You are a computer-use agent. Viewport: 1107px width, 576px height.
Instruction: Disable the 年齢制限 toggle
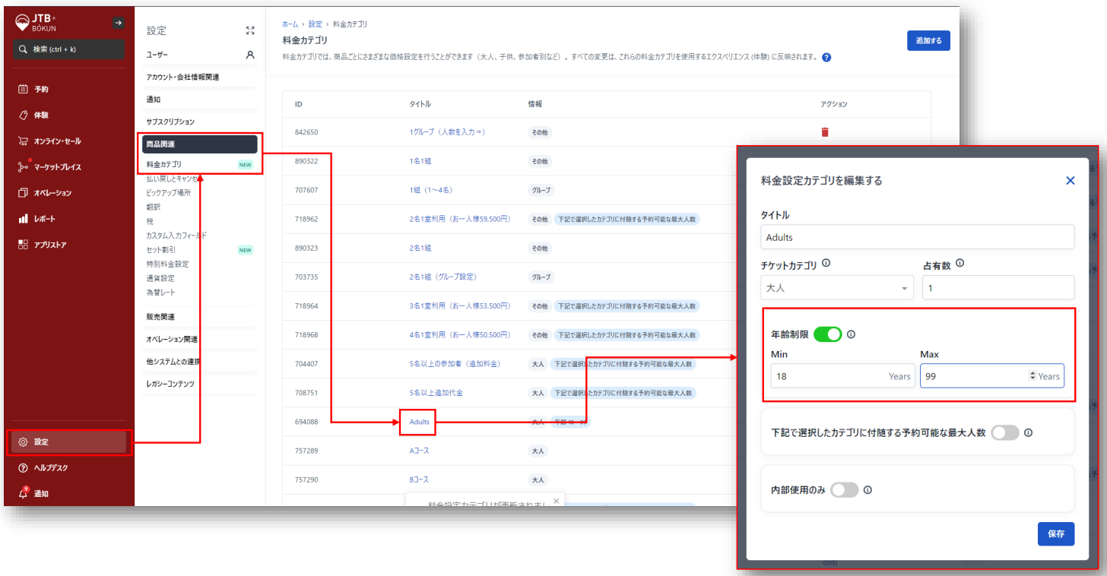click(827, 334)
